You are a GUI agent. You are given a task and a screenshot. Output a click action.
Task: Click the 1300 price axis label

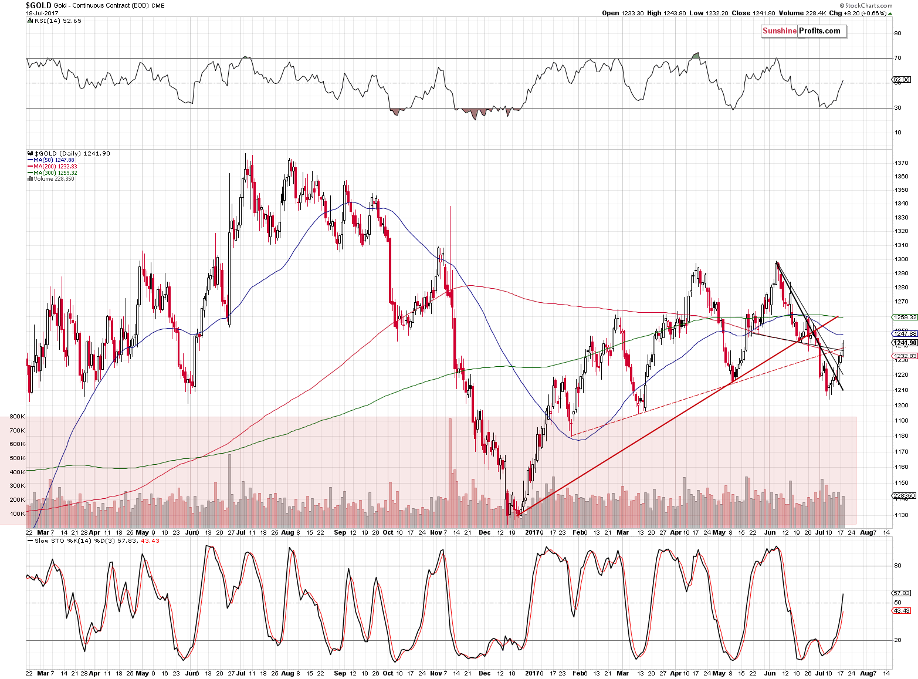(902, 259)
